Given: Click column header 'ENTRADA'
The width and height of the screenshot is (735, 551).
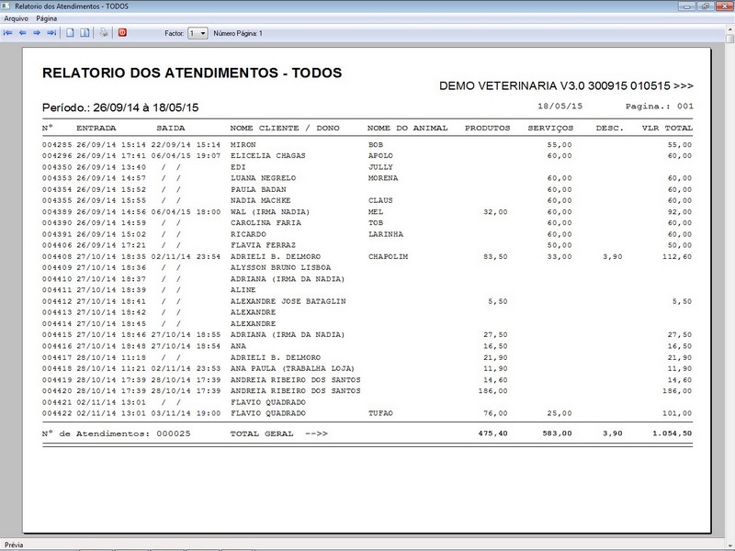Looking at the screenshot, I should 96,128.
